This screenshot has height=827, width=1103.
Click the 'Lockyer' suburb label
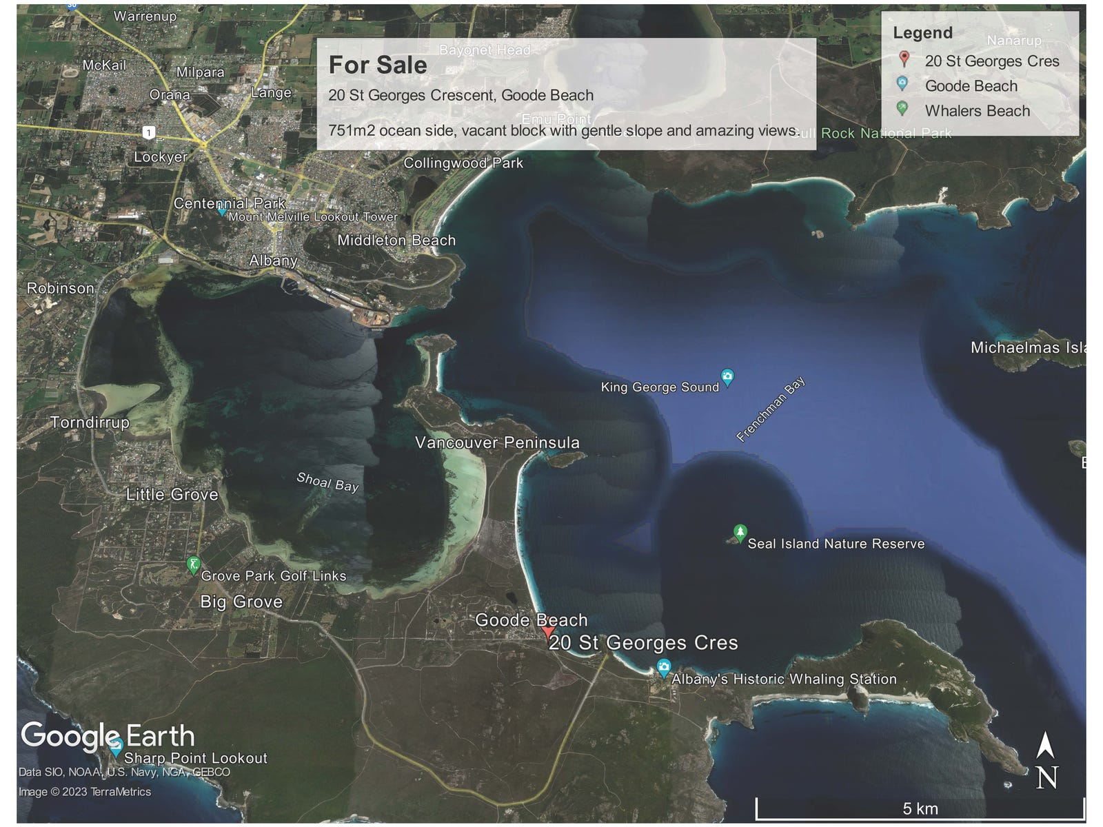[161, 156]
